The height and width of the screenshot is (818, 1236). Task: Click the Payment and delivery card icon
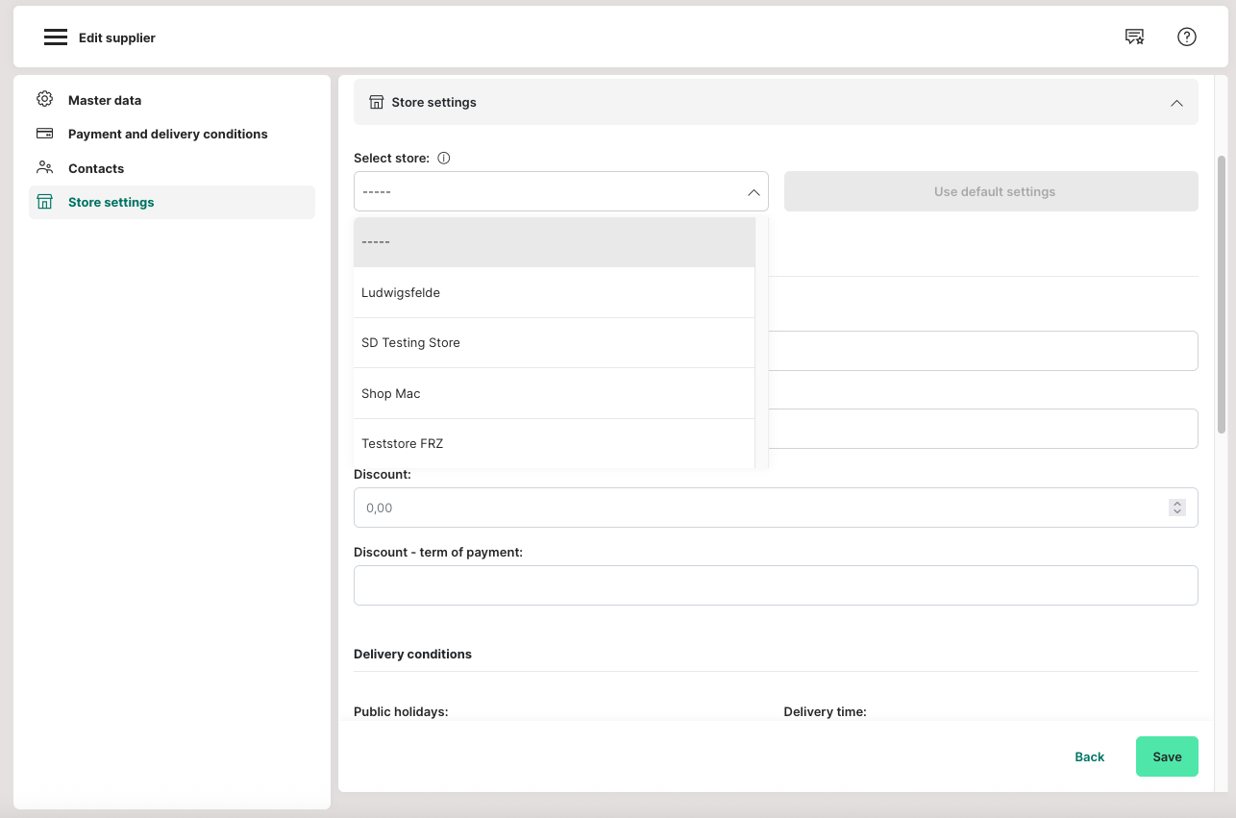coord(44,134)
